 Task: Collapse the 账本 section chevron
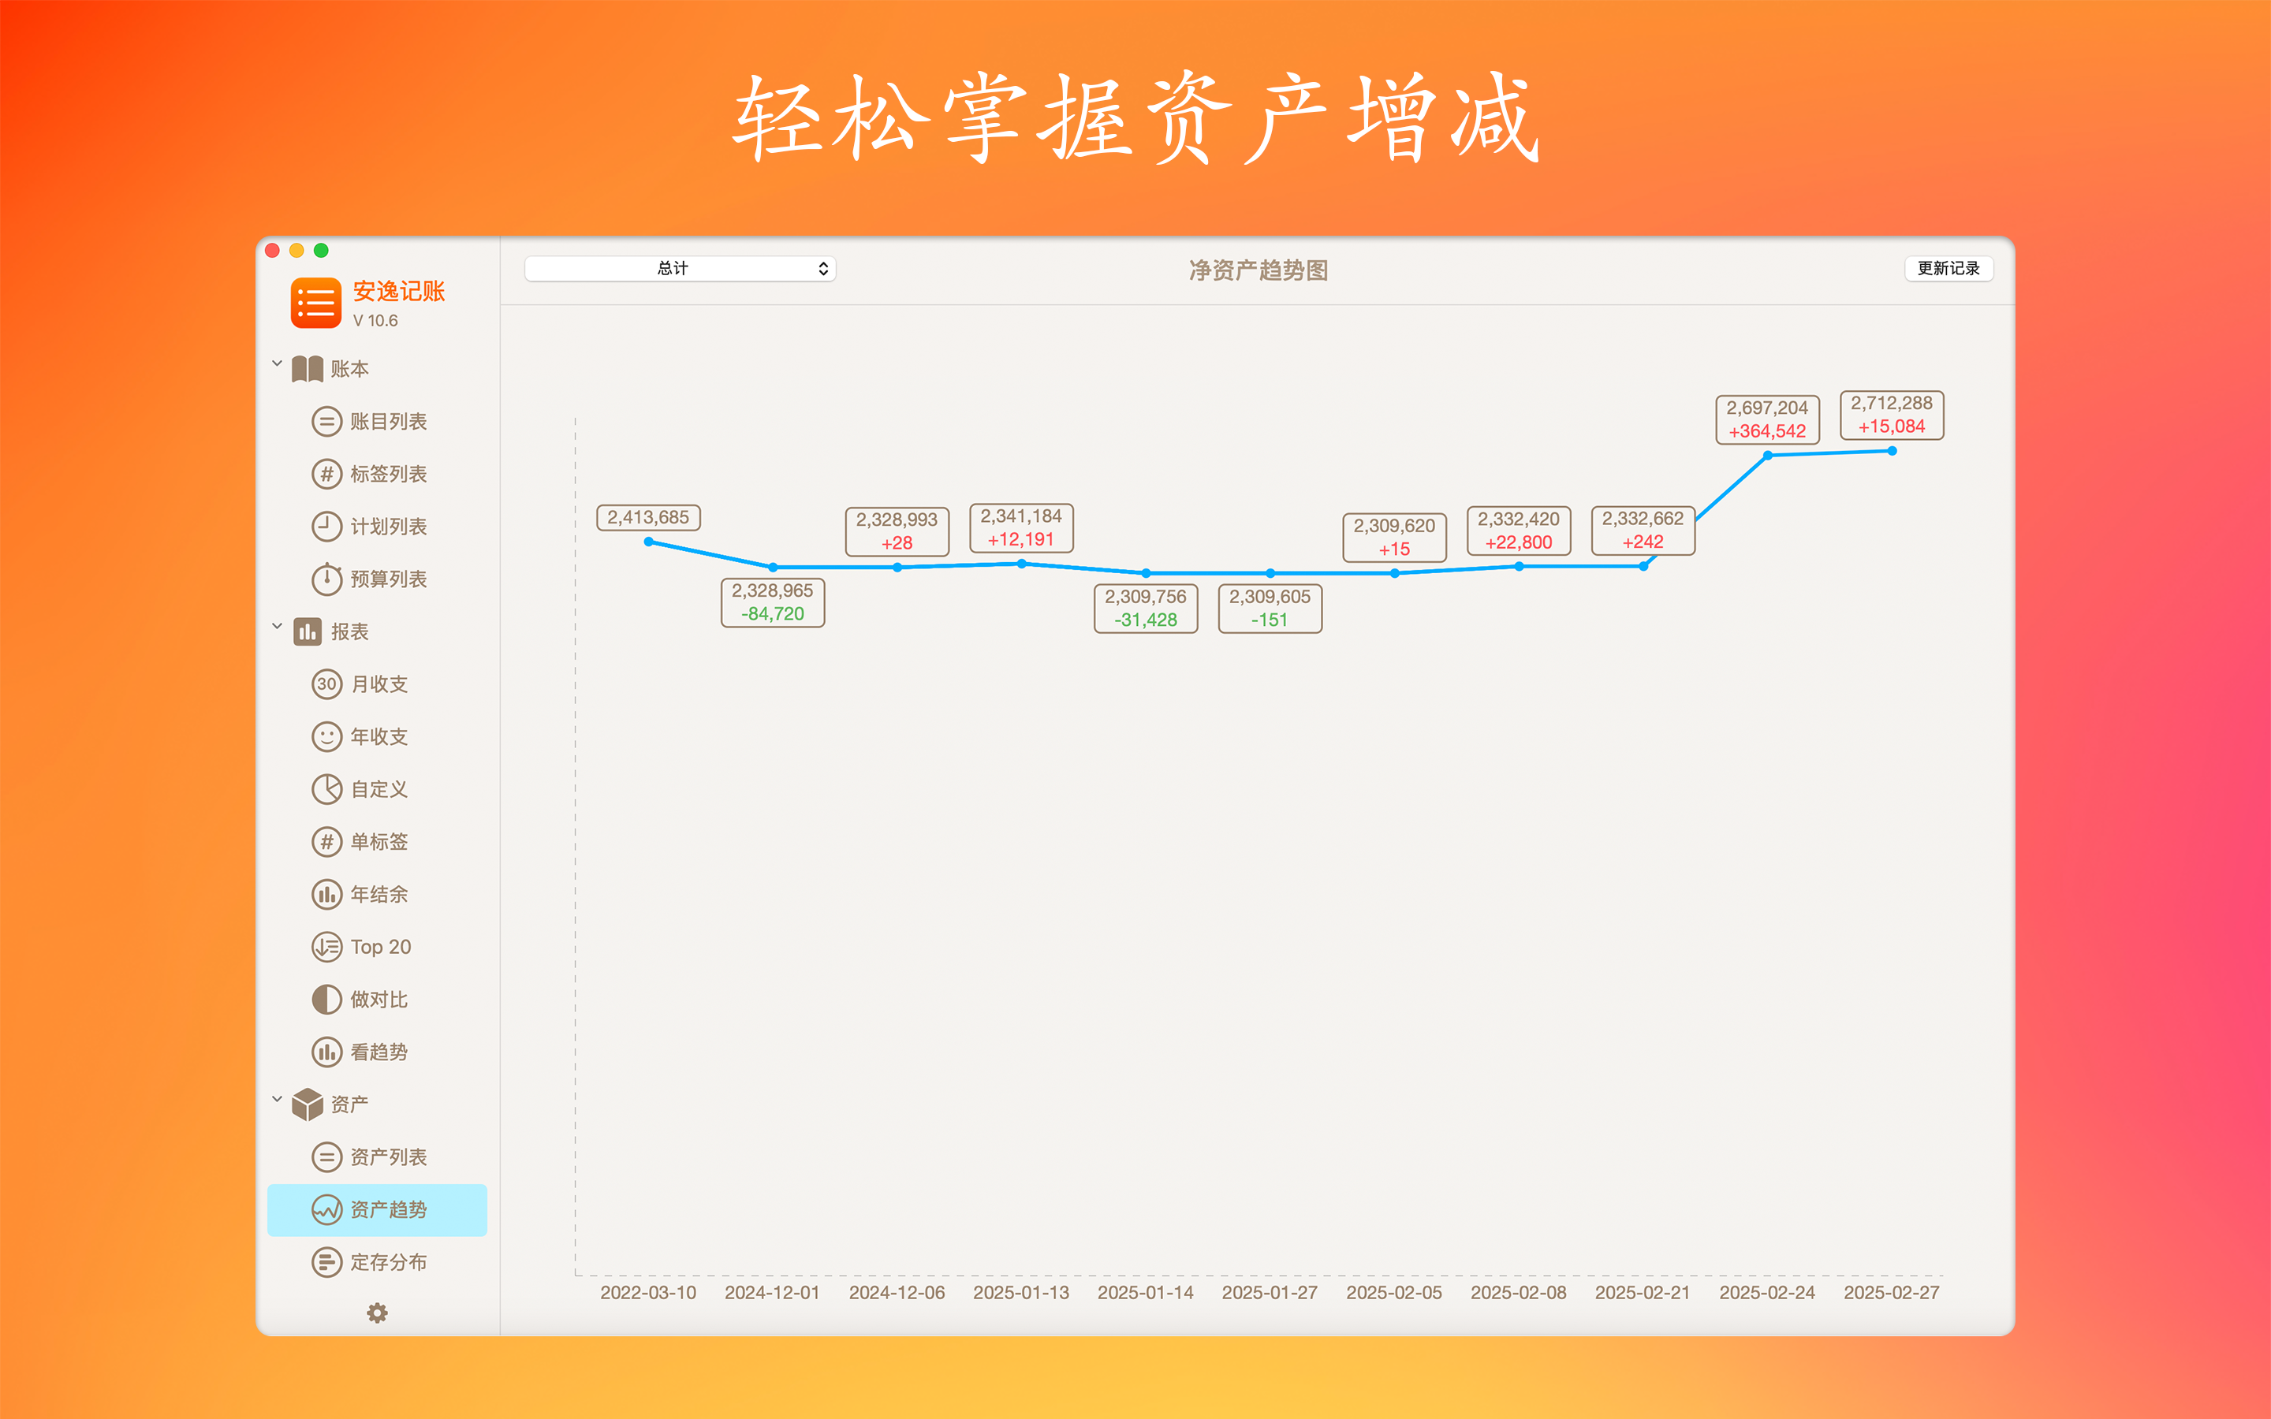[x=277, y=363]
